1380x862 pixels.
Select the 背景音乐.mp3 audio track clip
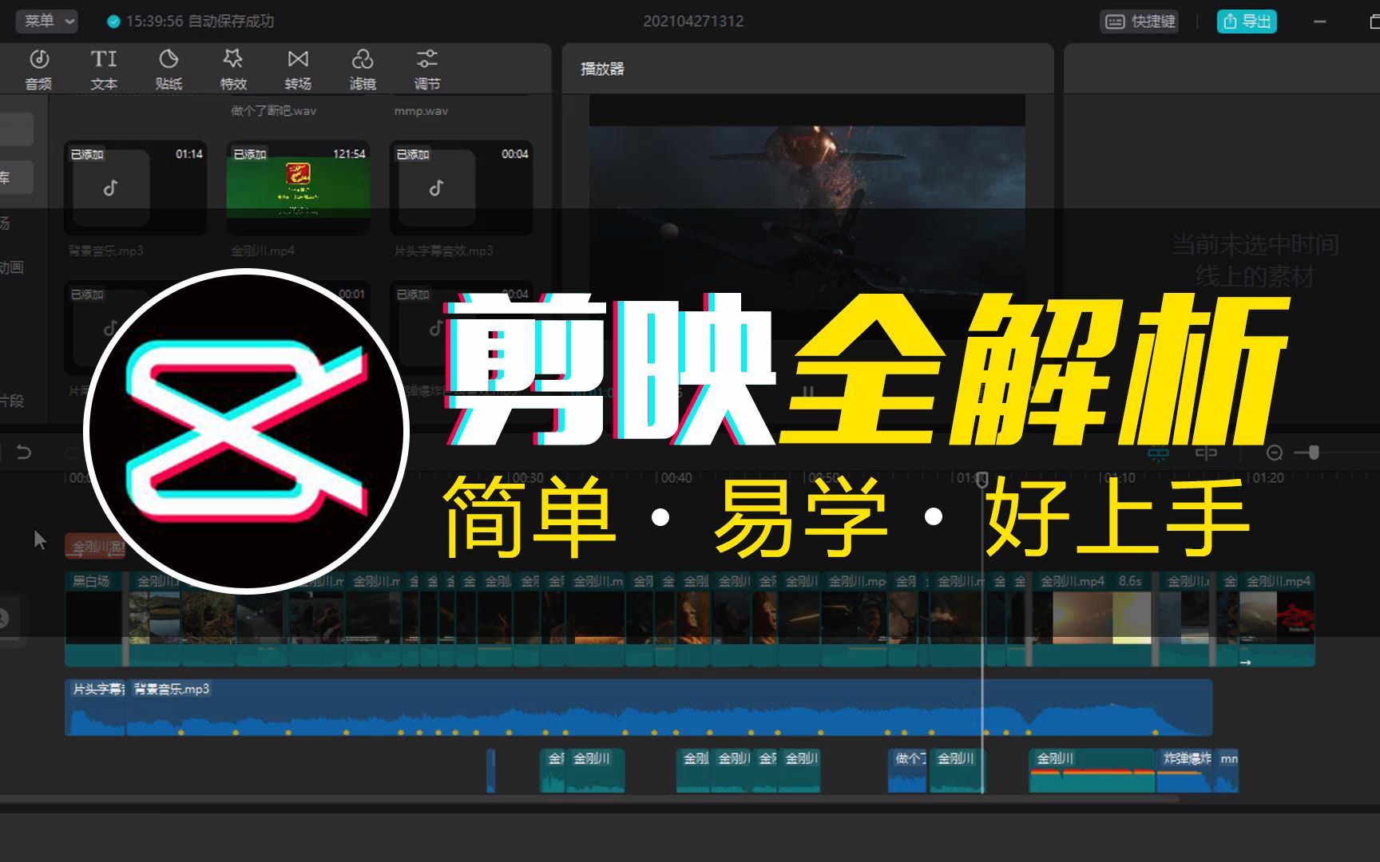669,707
